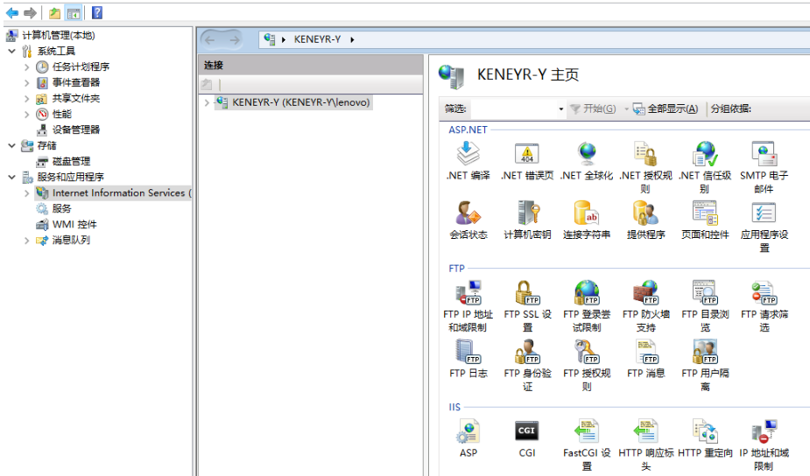Viewport: 810px width, 476px height.
Task: Expand the 任务计划程序 tree node
Action: coord(27,67)
